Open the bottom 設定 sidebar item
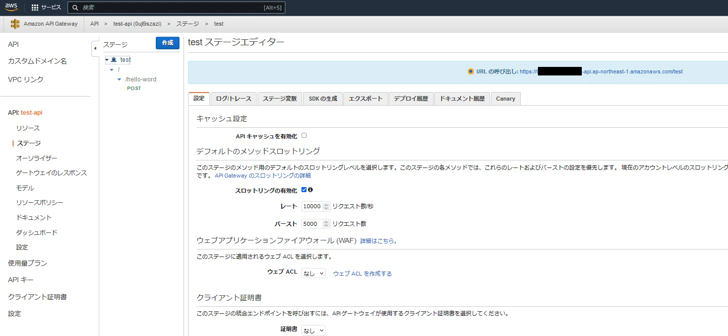Viewport: 728px width, 336px height. 14,314
